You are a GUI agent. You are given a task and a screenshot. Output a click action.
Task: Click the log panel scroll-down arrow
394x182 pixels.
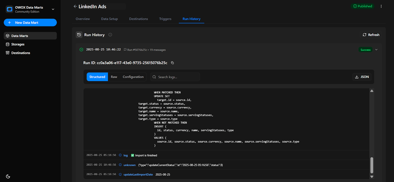pos(372,177)
